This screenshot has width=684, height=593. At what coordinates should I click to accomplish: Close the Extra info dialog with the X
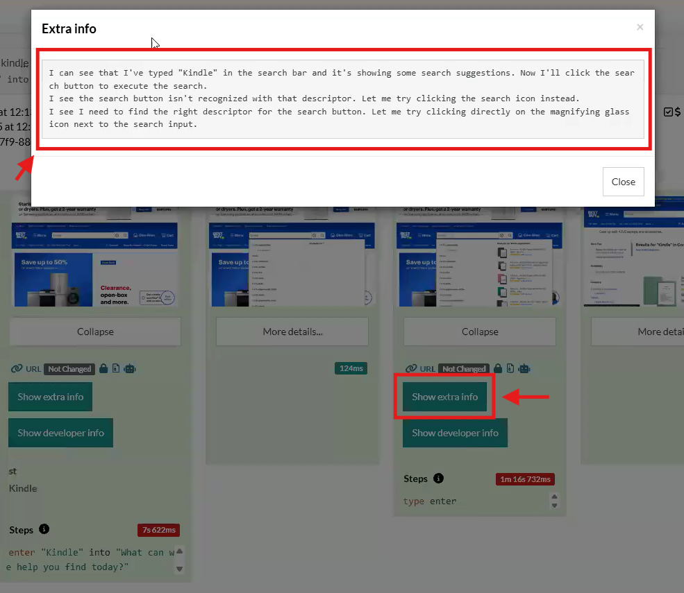(x=640, y=27)
